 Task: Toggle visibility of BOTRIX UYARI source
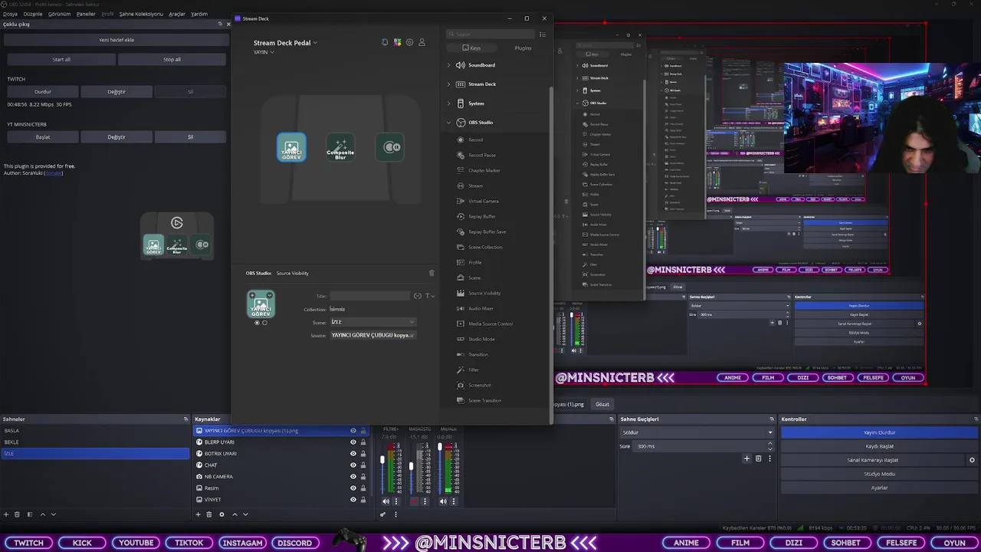pos(353,454)
